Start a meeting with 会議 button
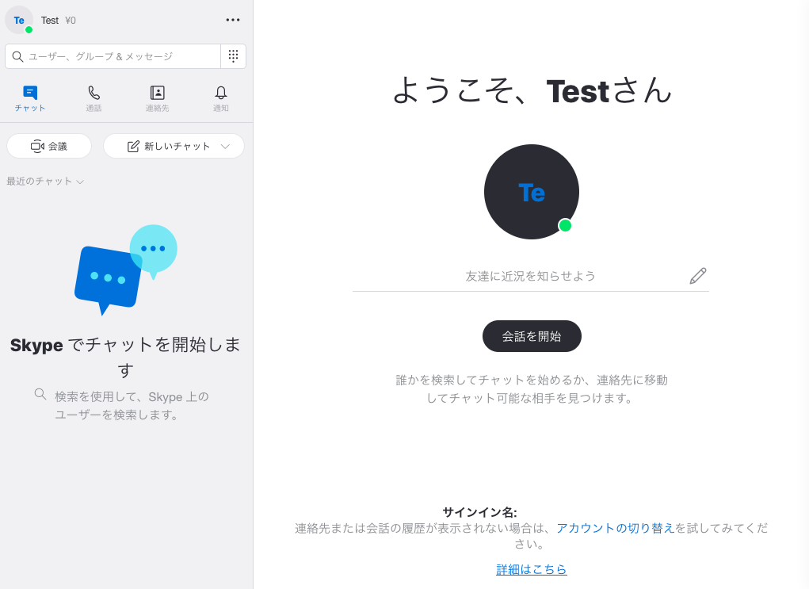Screen dimensions: 809x589 pos(49,146)
